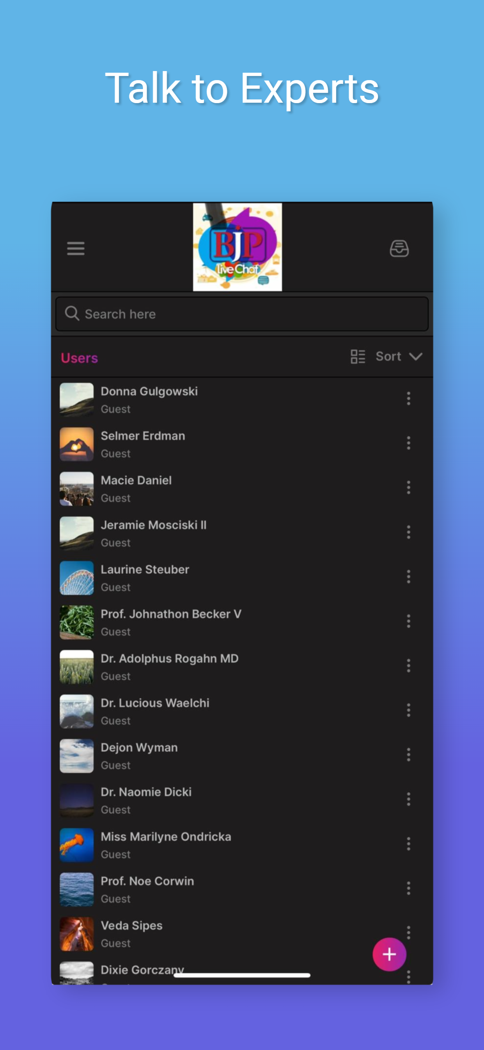Expand the Sort chevron arrow
Viewport: 484px width, 1050px height.
[x=415, y=357]
